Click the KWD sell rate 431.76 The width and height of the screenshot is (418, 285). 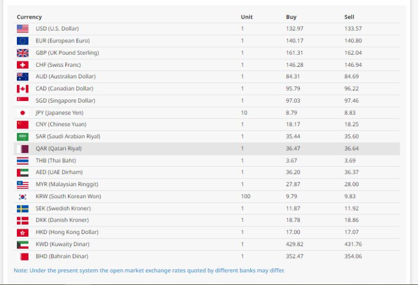[353, 244]
